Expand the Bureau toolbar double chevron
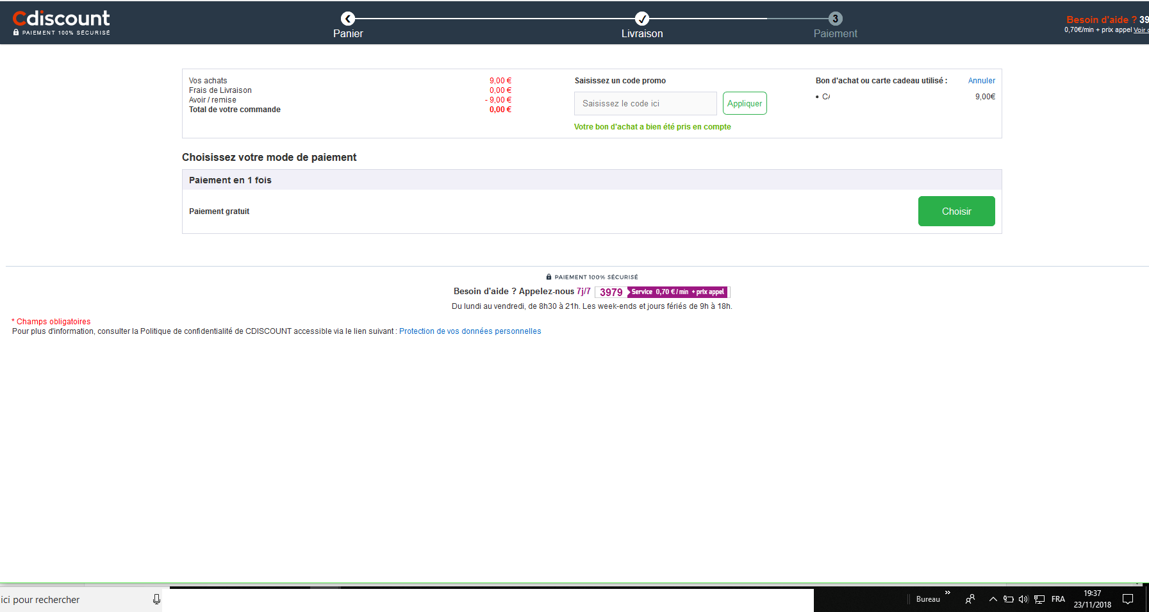This screenshot has width=1149, height=612. (948, 593)
